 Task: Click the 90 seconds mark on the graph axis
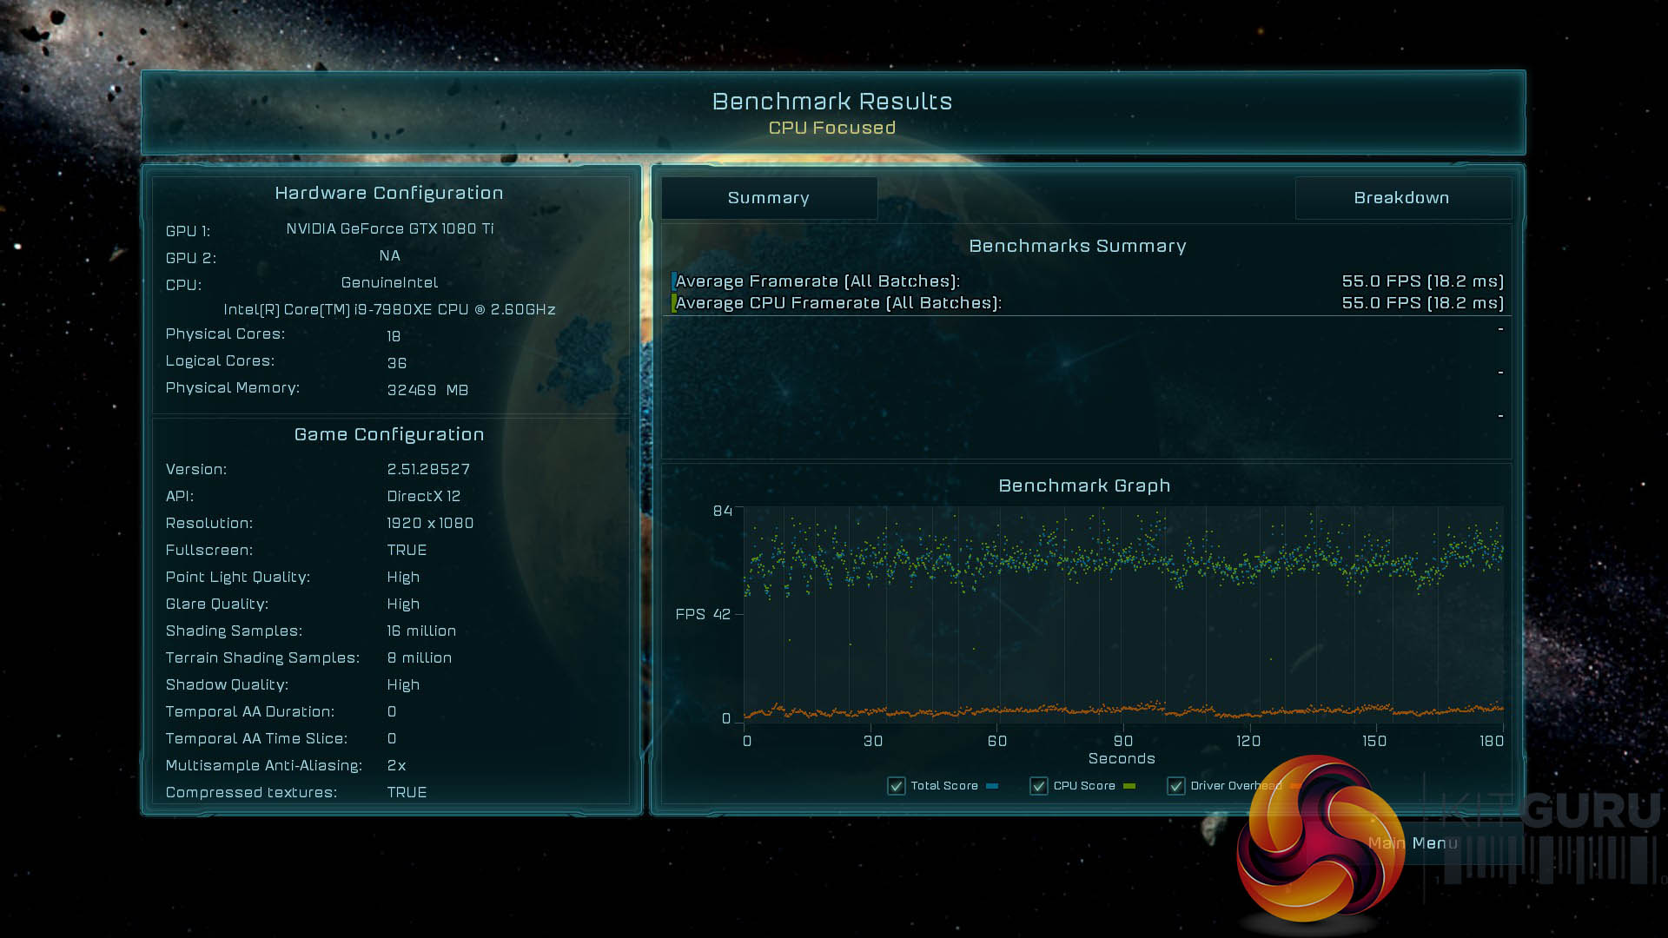click(x=1123, y=741)
